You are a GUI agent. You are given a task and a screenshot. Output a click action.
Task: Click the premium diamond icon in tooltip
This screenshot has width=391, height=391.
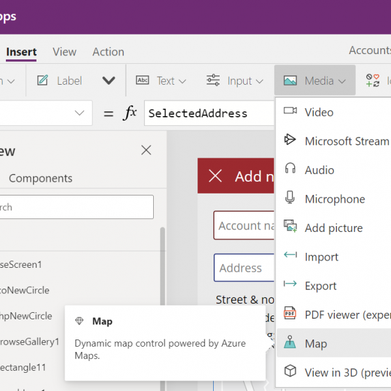(x=80, y=321)
